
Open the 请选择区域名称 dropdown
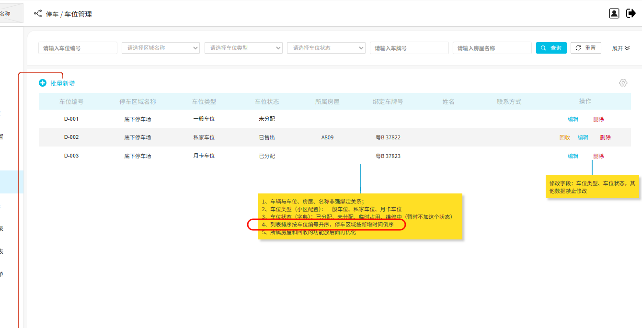(160, 48)
